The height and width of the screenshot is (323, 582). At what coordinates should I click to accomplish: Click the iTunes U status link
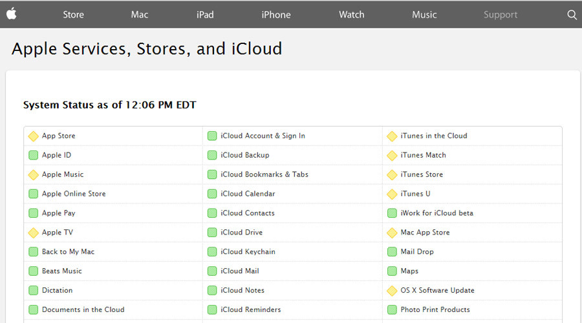coord(415,194)
